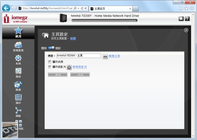Open the help question mark icon

tap(187, 19)
